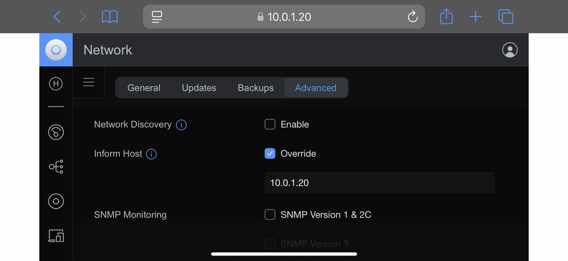Open the user account profile icon

point(509,50)
